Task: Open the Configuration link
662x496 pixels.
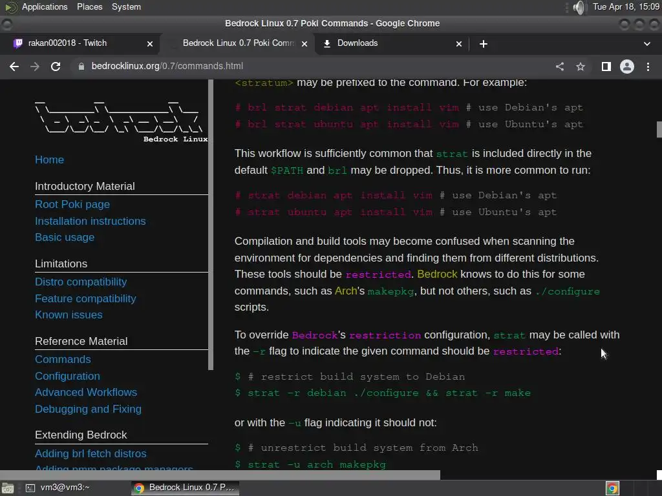Action: [67, 377]
